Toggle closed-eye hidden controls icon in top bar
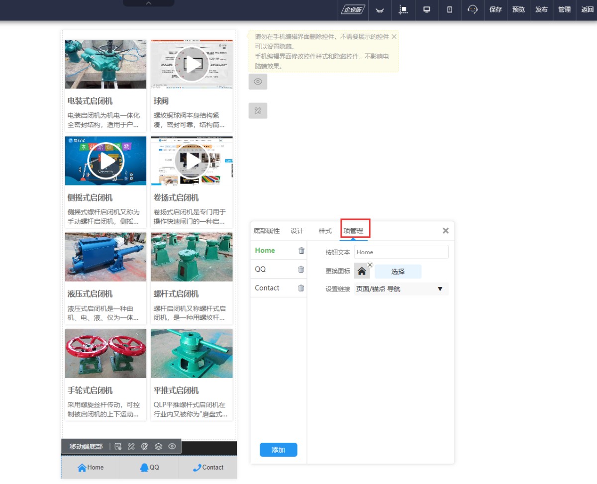The width and height of the screenshot is (597, 484). click(x=380, y=9)
